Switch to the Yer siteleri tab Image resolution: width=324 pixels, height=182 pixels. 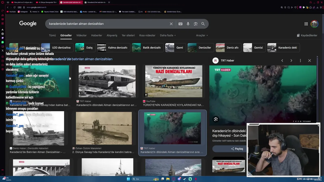pos(128,35)
